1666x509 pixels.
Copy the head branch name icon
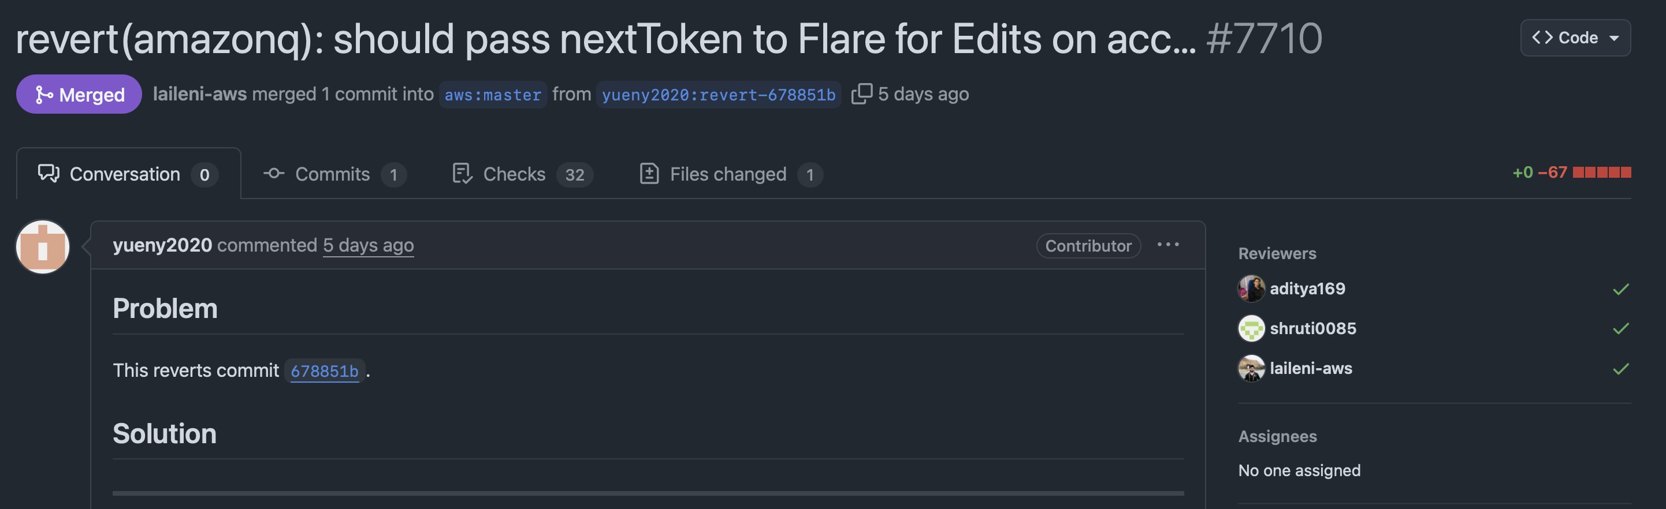click(861, 93)
